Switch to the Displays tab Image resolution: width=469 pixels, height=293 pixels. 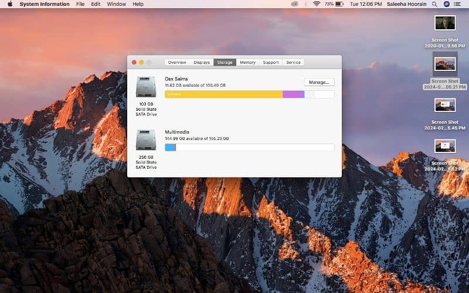point(202,62)
